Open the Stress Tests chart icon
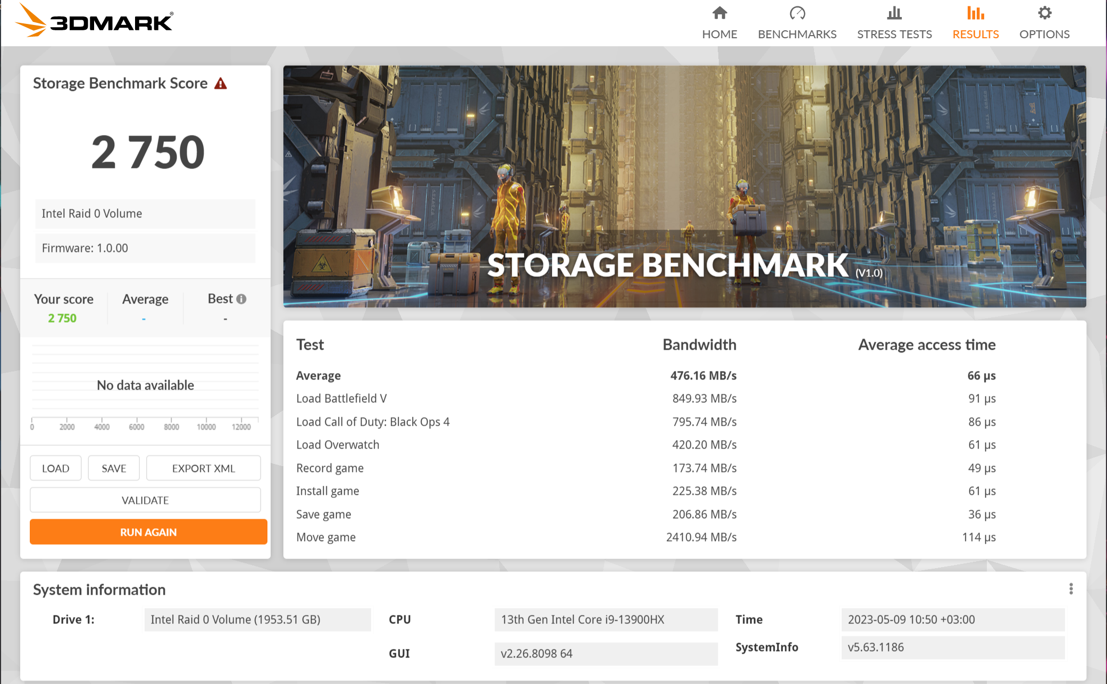 point(894,13)
